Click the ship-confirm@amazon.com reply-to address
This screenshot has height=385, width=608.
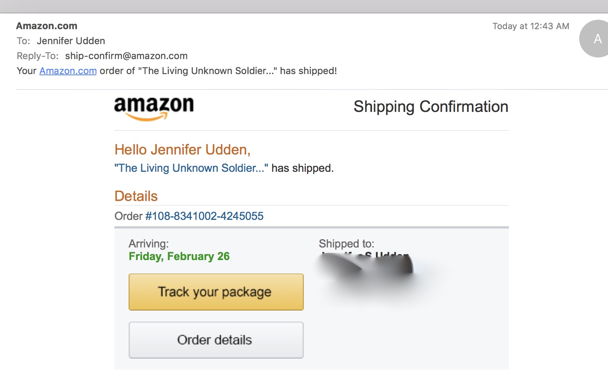126,56
